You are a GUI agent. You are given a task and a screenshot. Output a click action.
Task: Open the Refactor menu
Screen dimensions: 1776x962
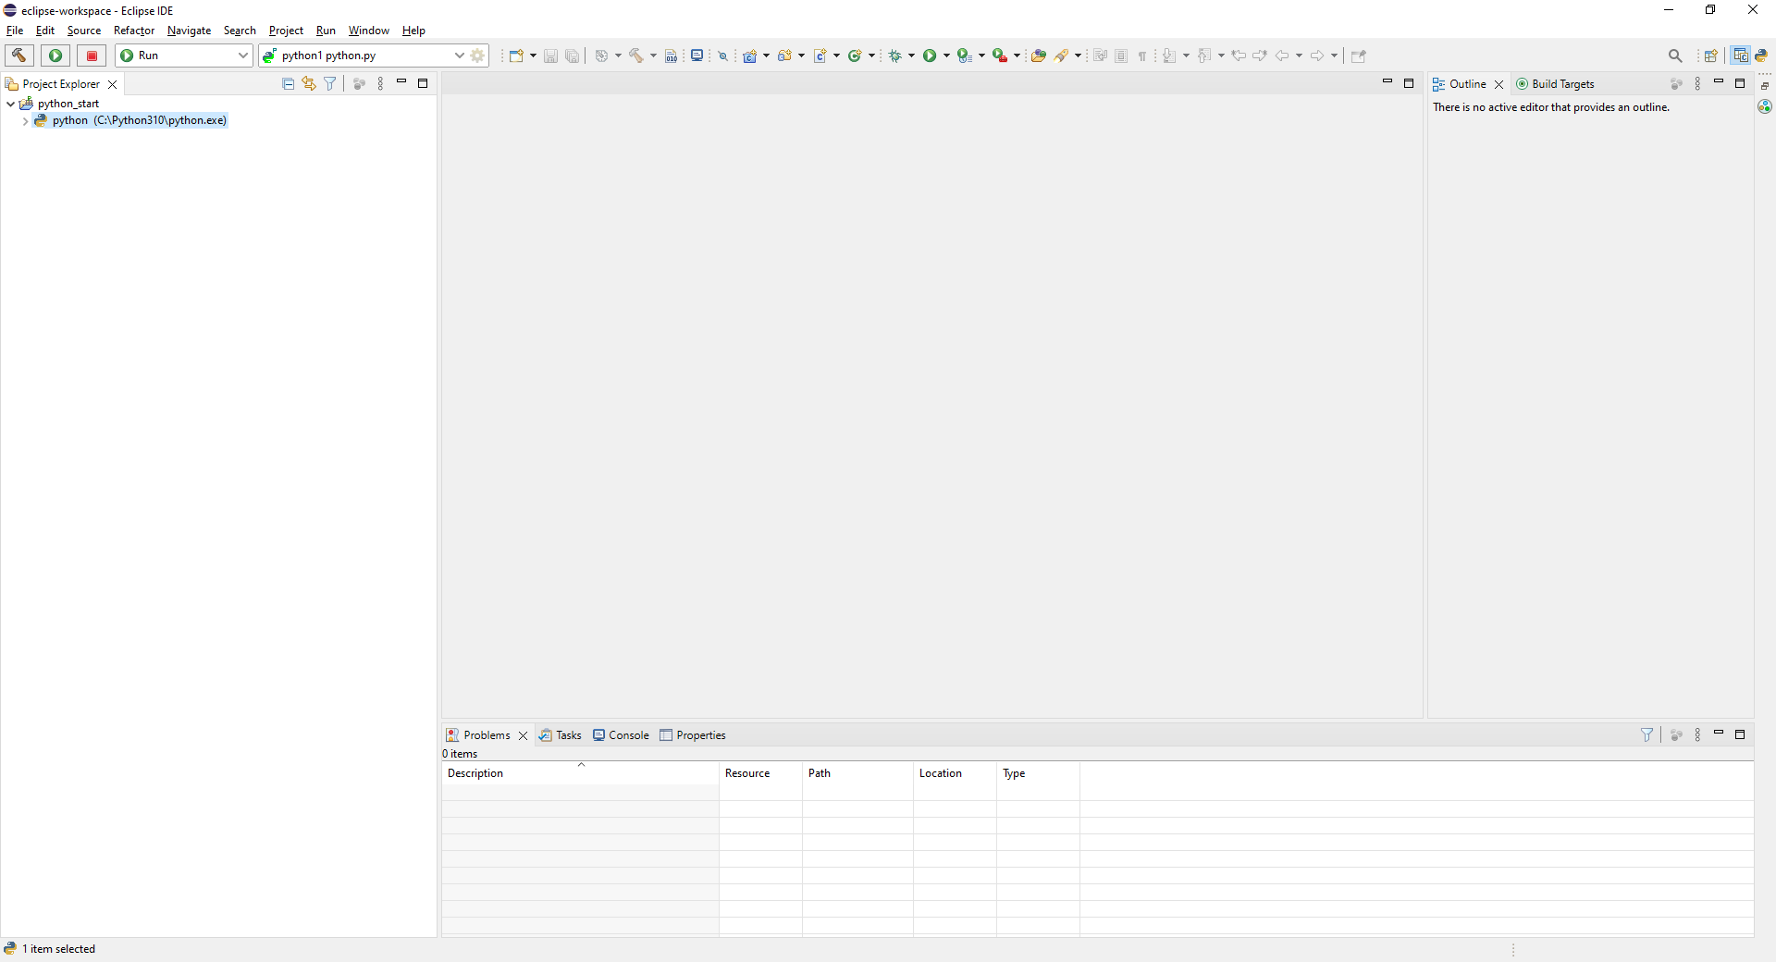click(x=133, y=31)
